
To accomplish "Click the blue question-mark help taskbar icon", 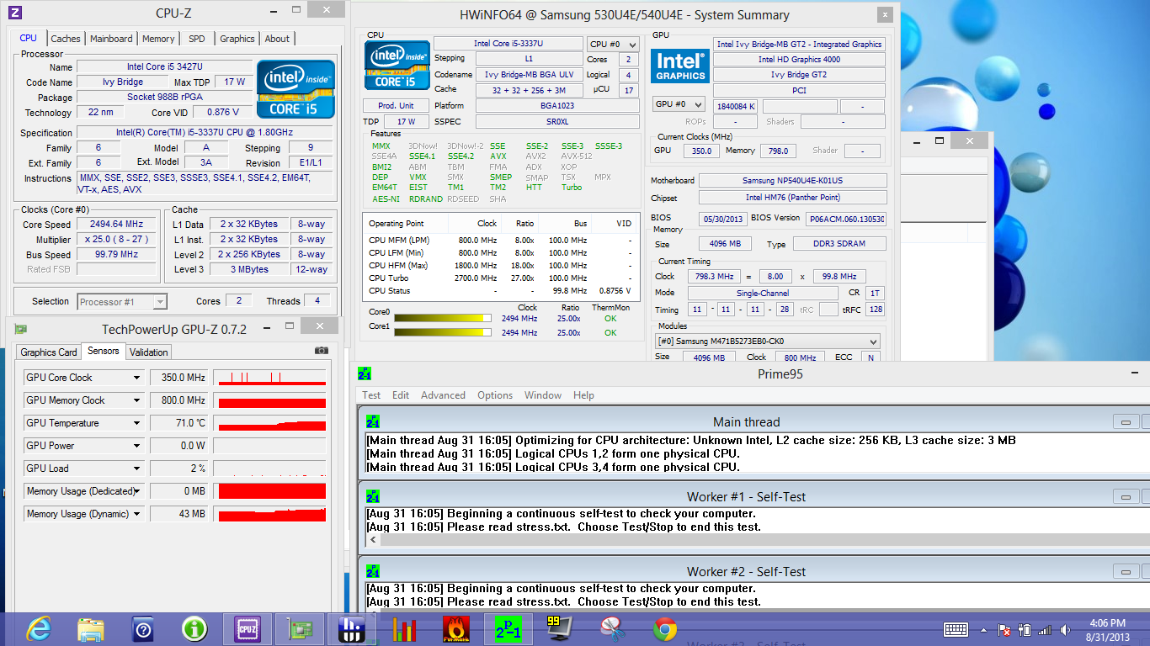I will pos(143,629).
